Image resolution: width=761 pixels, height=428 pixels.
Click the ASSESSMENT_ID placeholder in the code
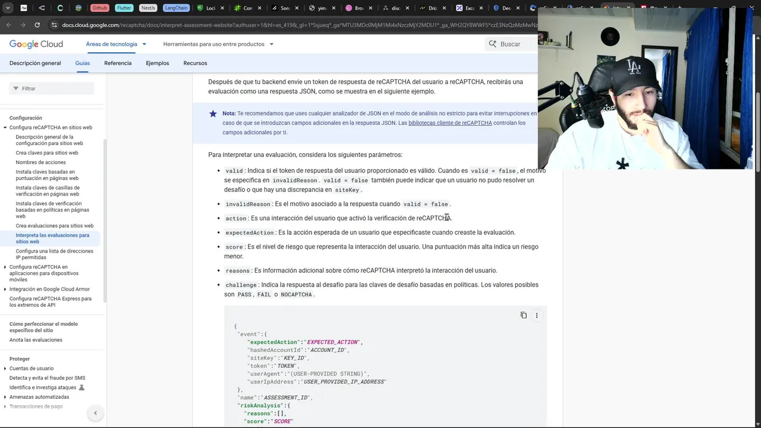coord(286,398)
